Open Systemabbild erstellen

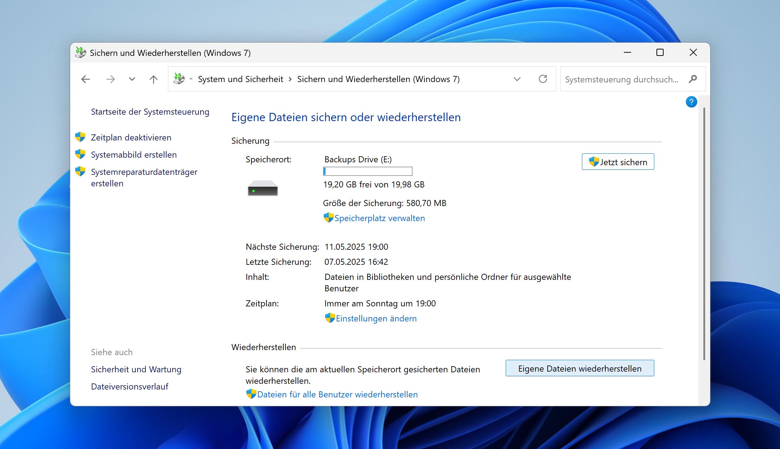point(134,155)
